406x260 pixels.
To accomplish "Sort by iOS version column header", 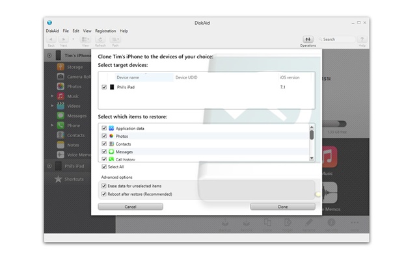I will pos(290,77).
